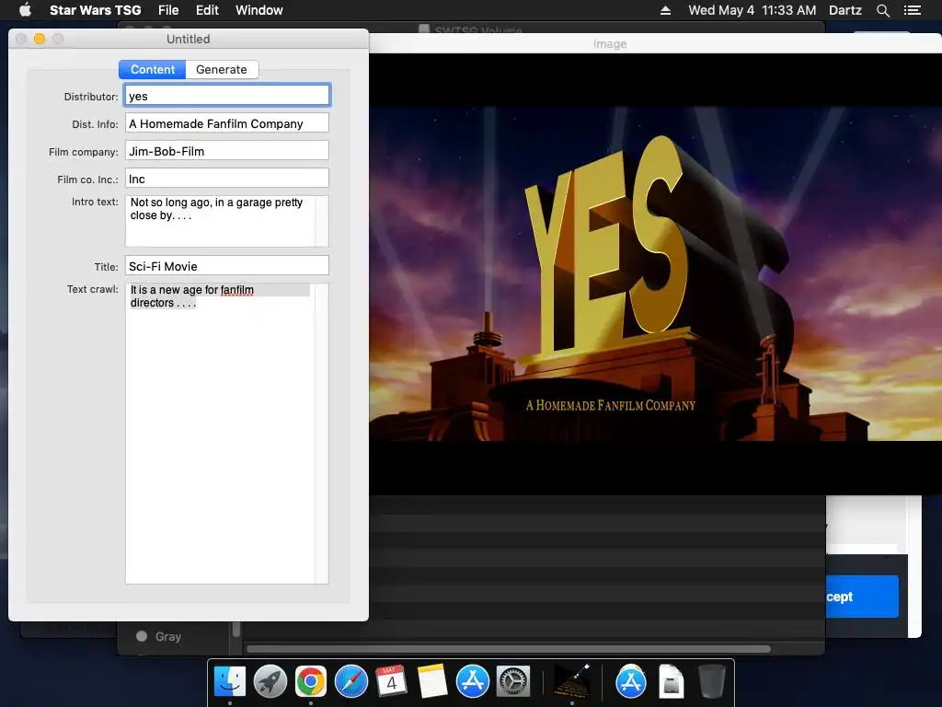Open the Apple menu
942x707 pixels.
pyautogui.click(x=25, y=9)
